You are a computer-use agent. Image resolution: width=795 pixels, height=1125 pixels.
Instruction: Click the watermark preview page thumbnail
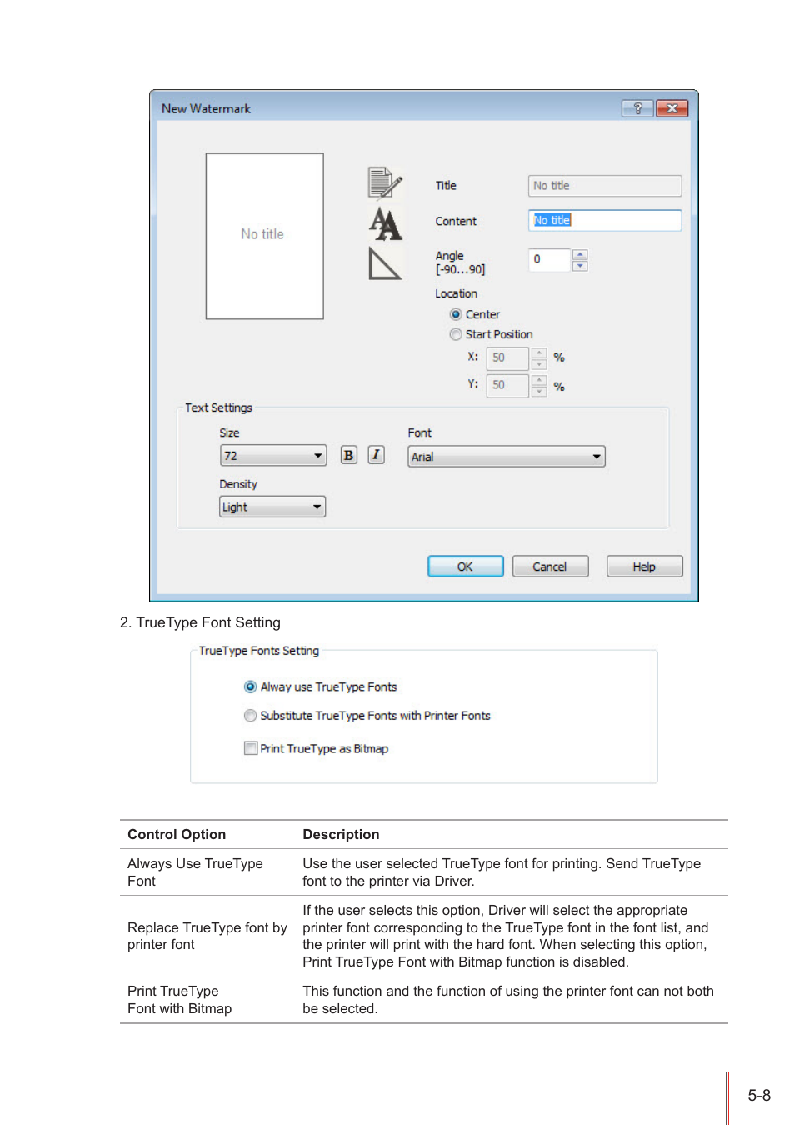[x=265, y=236]
